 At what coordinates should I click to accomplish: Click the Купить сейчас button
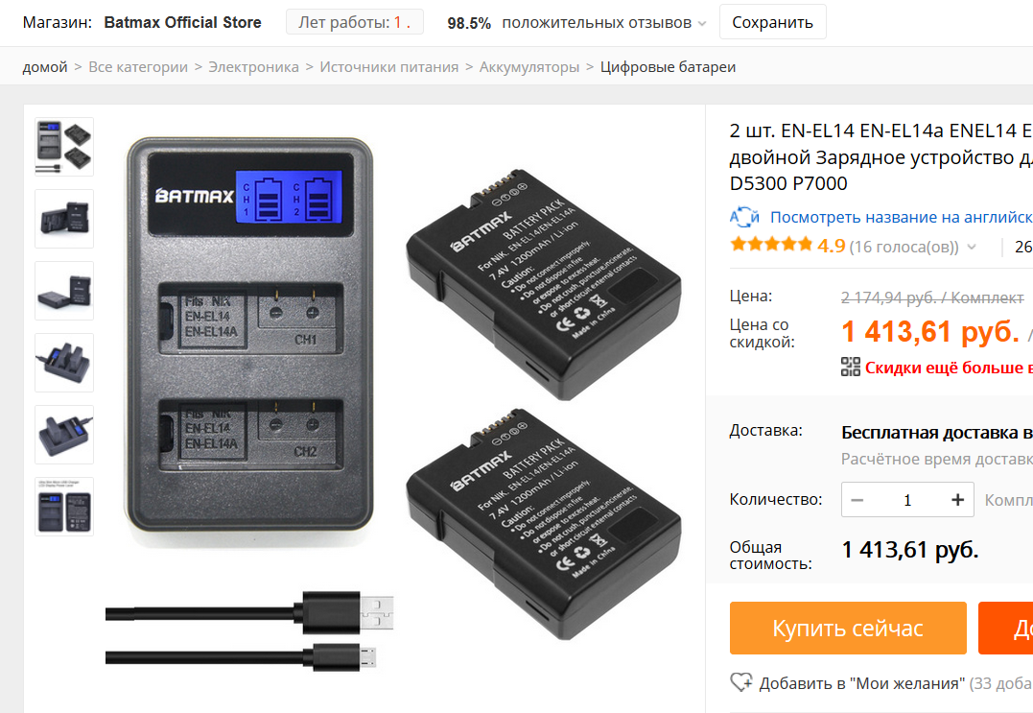coord(848,628)
